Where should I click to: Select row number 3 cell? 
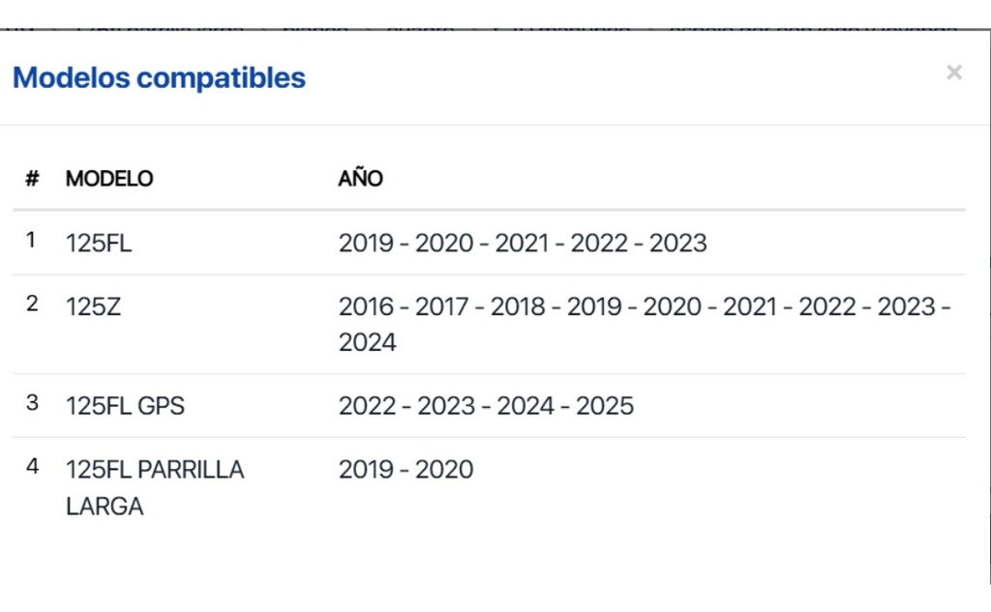(32, 403)
